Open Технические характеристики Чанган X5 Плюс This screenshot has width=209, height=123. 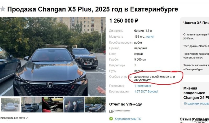[x=196, y=56]
